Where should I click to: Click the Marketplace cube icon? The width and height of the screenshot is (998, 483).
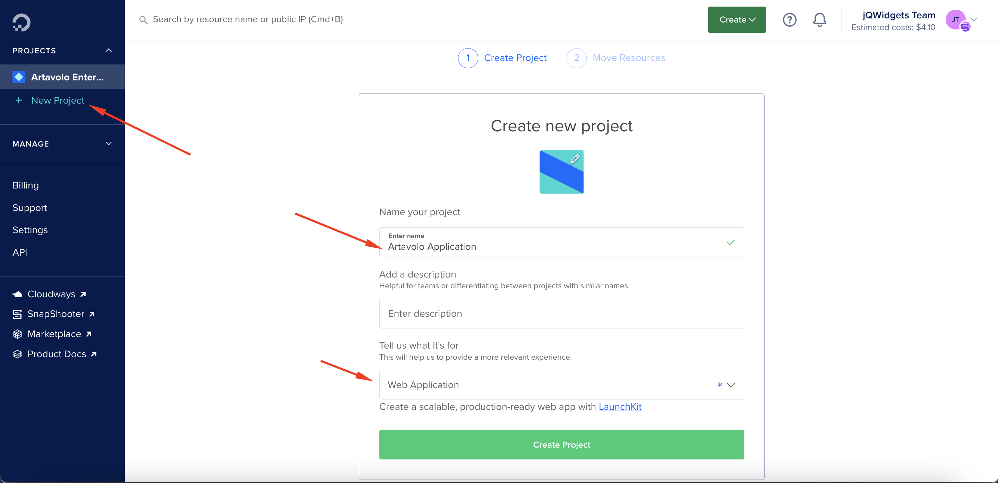tap(17, 334)
